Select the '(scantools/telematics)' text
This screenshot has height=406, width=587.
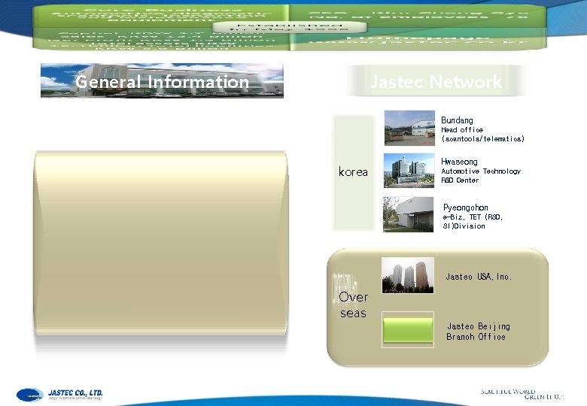click(483, 138)
